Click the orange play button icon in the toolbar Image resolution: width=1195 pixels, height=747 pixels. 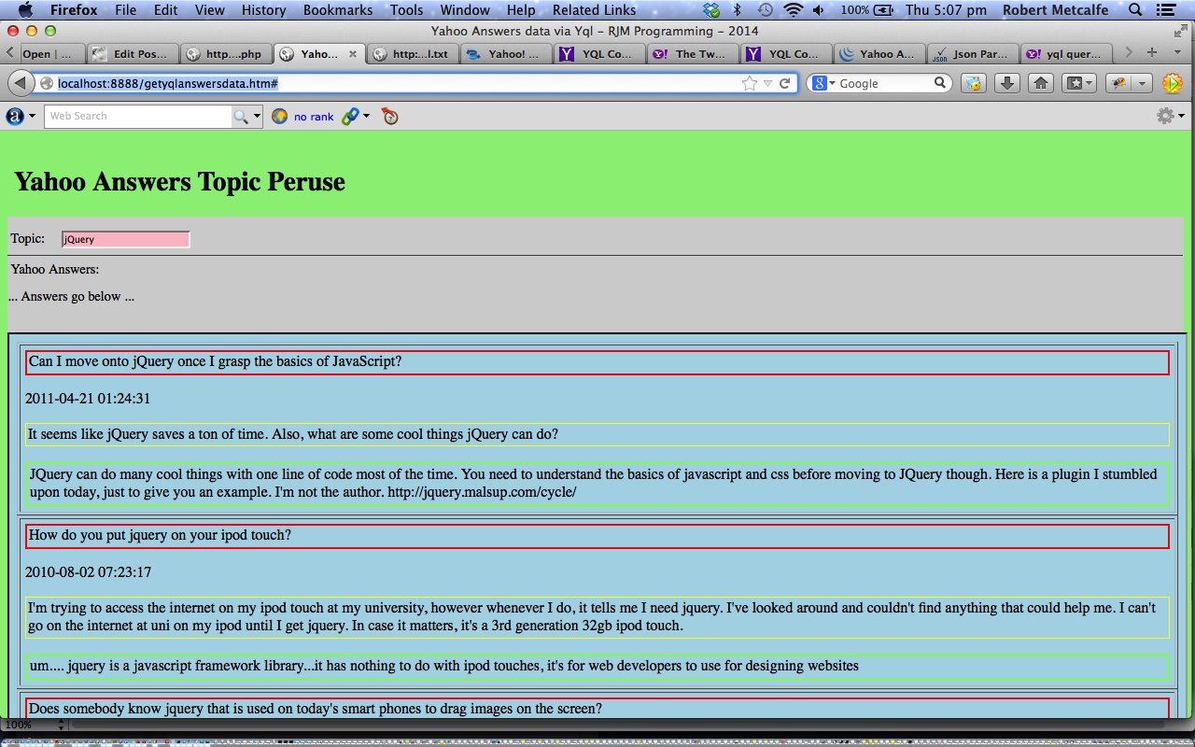pos(1172,83)
